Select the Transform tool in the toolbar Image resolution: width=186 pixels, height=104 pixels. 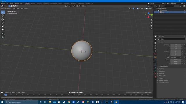[x=3, y=29]
